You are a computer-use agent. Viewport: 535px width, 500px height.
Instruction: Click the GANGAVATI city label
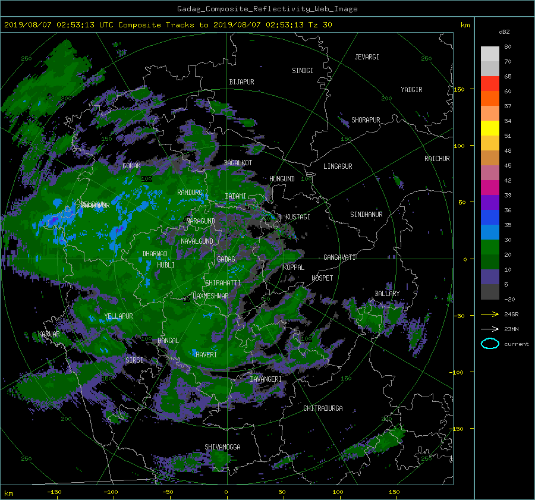click(x=339, y=257)
